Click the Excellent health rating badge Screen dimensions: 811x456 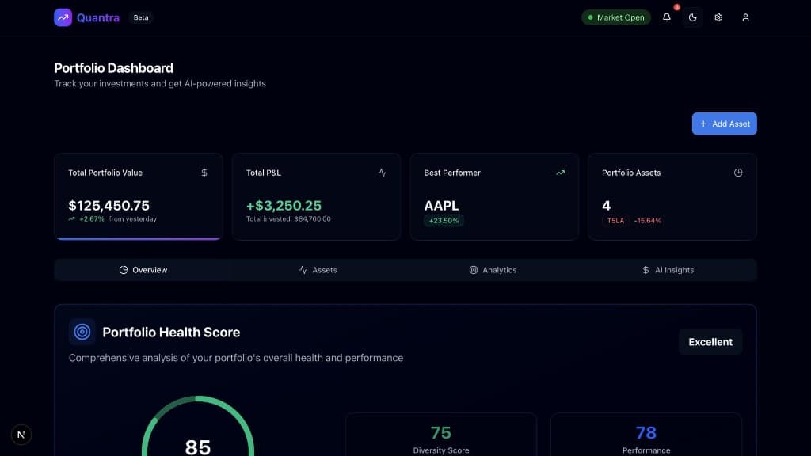click(710, 342)
